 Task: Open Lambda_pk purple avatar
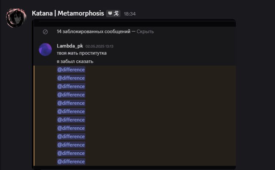45,50
